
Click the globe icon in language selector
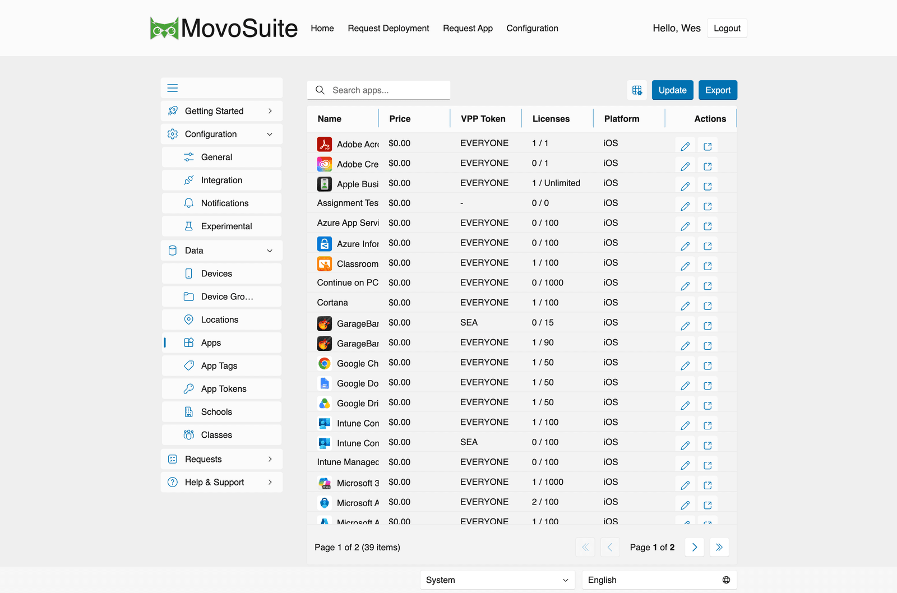pyautogui.click(x=726, y=580)
